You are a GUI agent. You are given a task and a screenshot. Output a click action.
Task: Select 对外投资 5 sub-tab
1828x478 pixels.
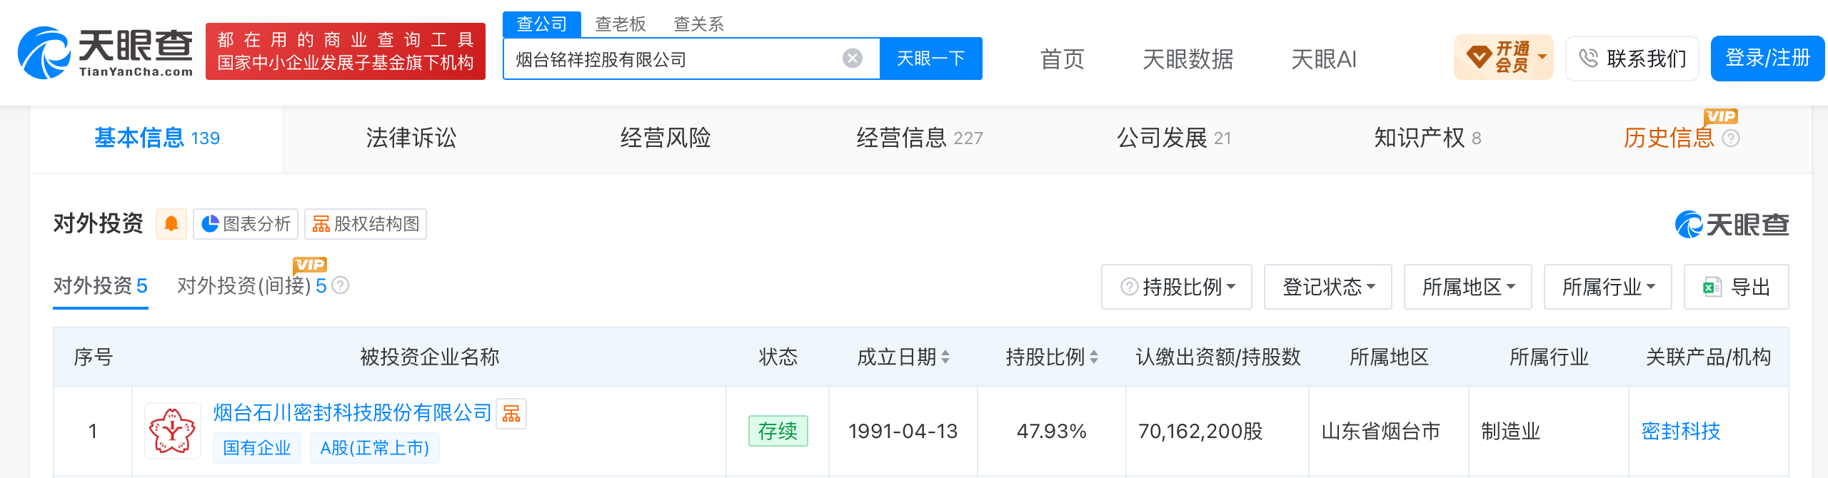[101, 286]
